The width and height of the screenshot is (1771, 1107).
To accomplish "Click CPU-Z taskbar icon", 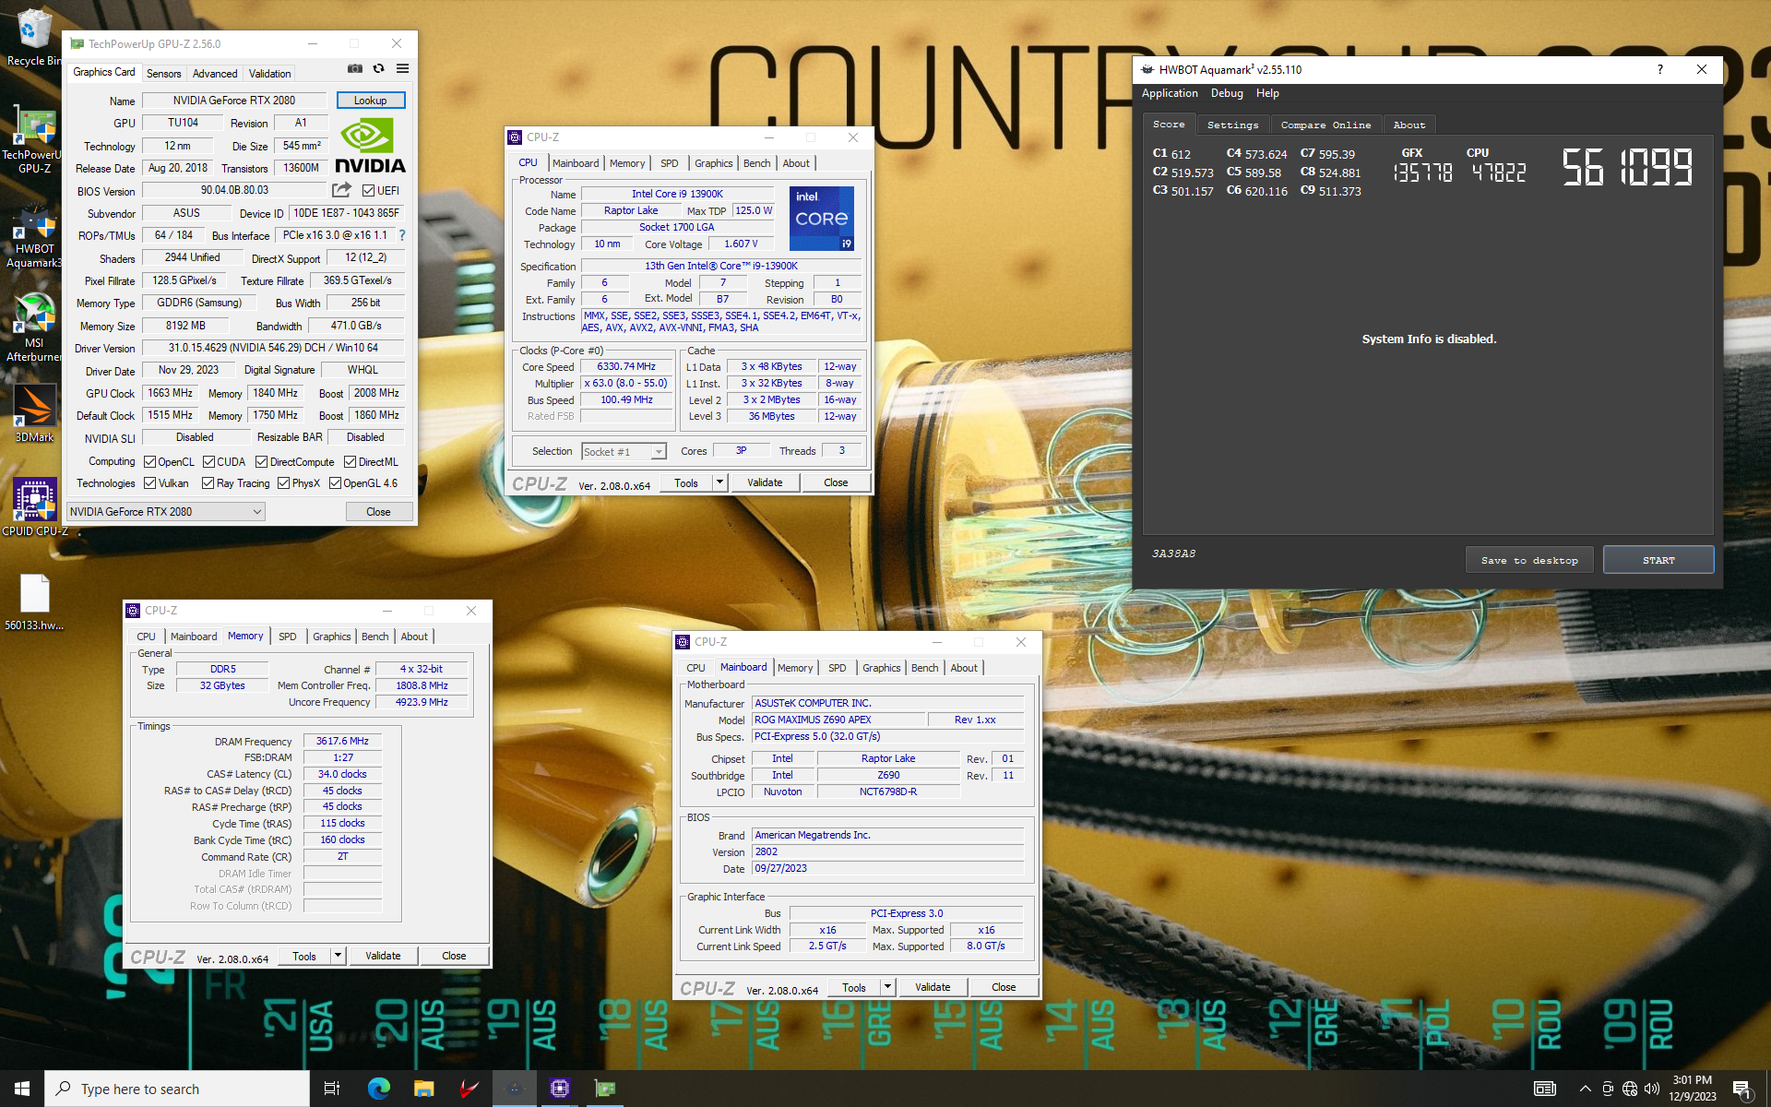I will pyautogui.click(x=559, y=1089).
